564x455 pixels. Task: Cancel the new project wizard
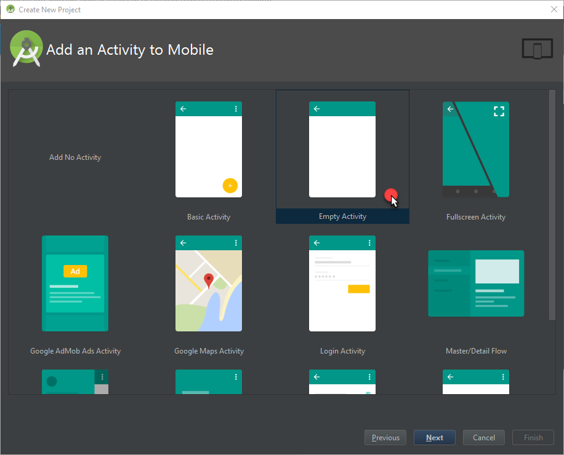484,437
